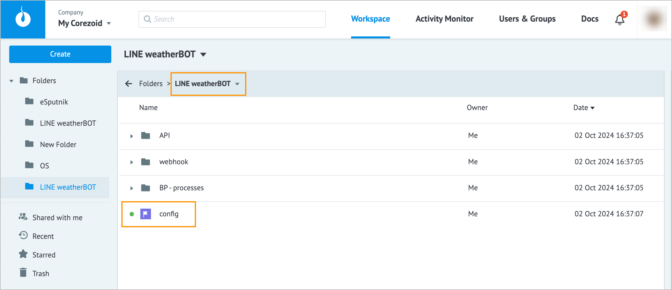Viewport: 672px width, 290px height.
Task: Click the eSputnik folder icon in sidebar
Action: pos(29,101)
